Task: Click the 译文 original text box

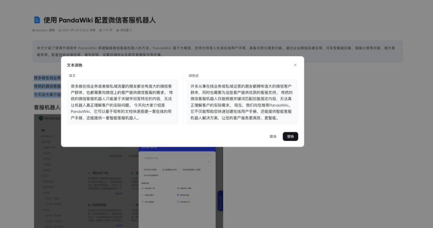Action: click(x=123, y=102)
